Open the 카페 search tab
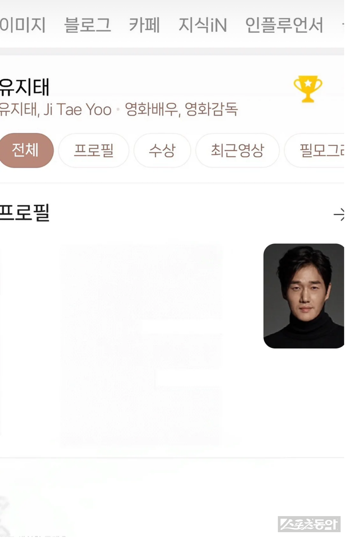The height and width of the screenshot is (538, 345). [x=144, y=25]
